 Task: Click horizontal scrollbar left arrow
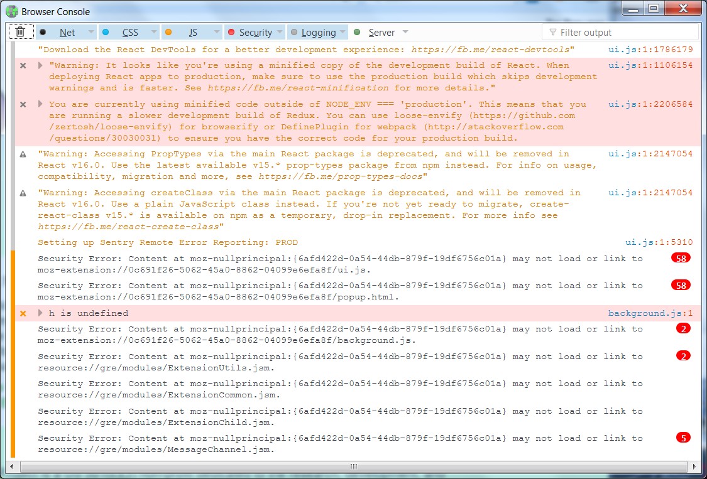tap(12, 466)
